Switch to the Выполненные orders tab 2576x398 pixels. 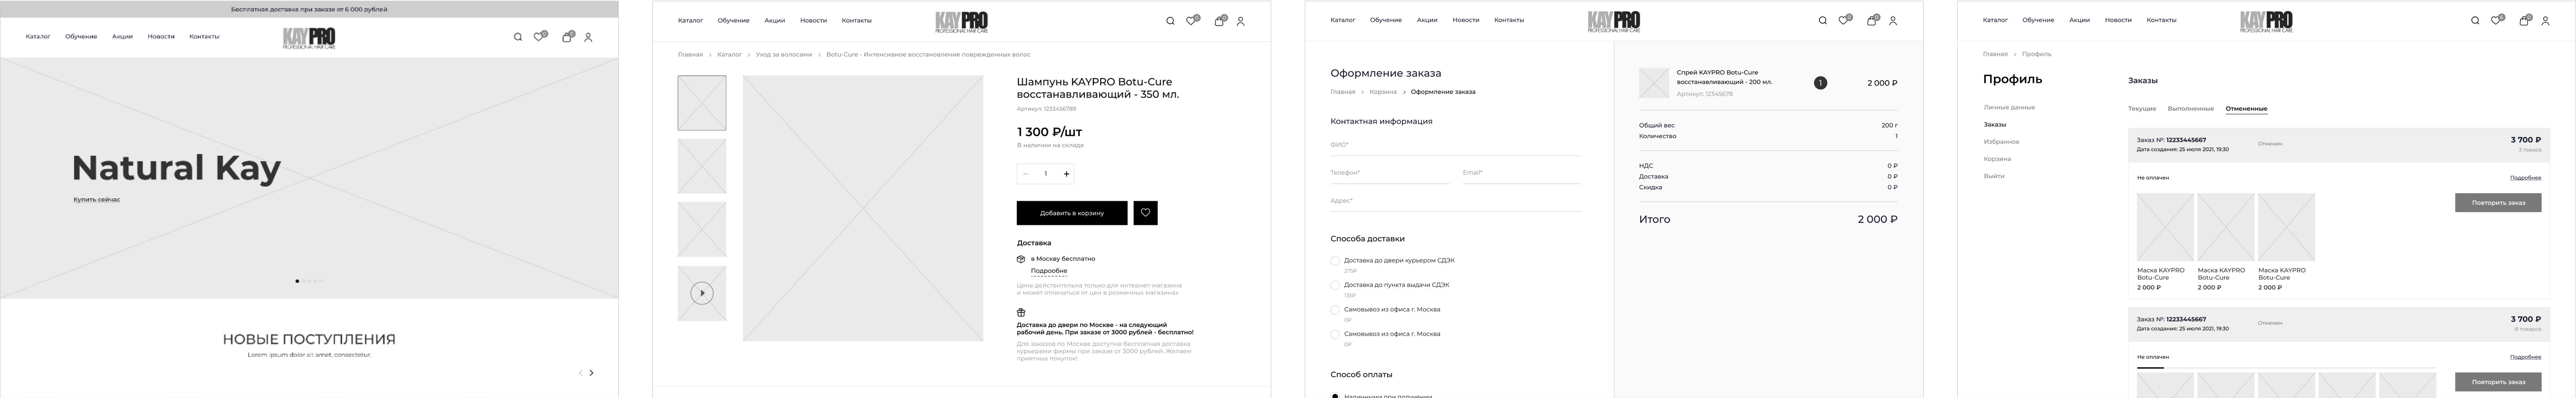[x=2190, y=108]
